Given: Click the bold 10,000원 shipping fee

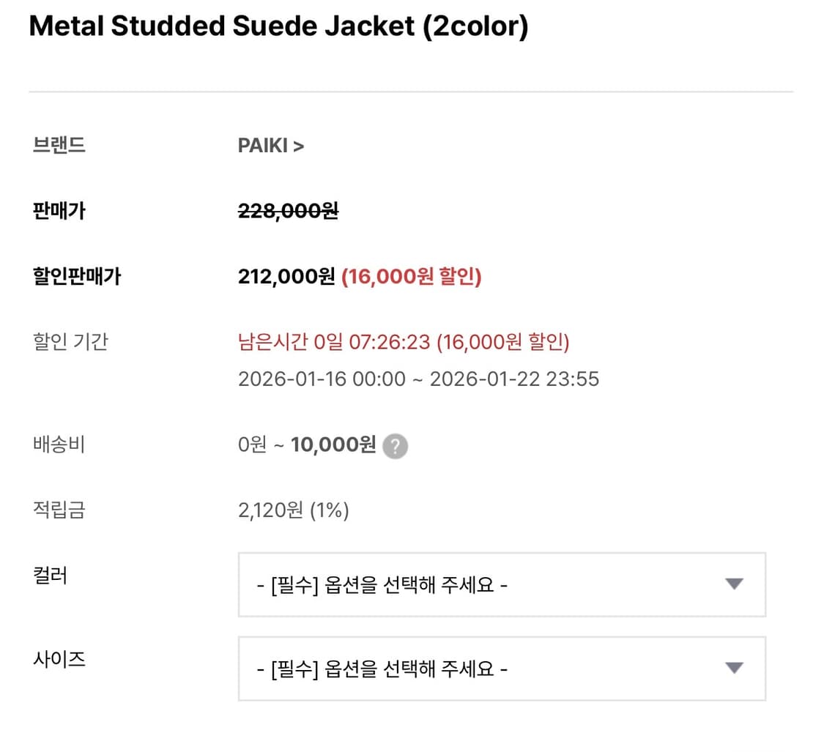Looking at the screenshot, I should (x=333, y=444).
